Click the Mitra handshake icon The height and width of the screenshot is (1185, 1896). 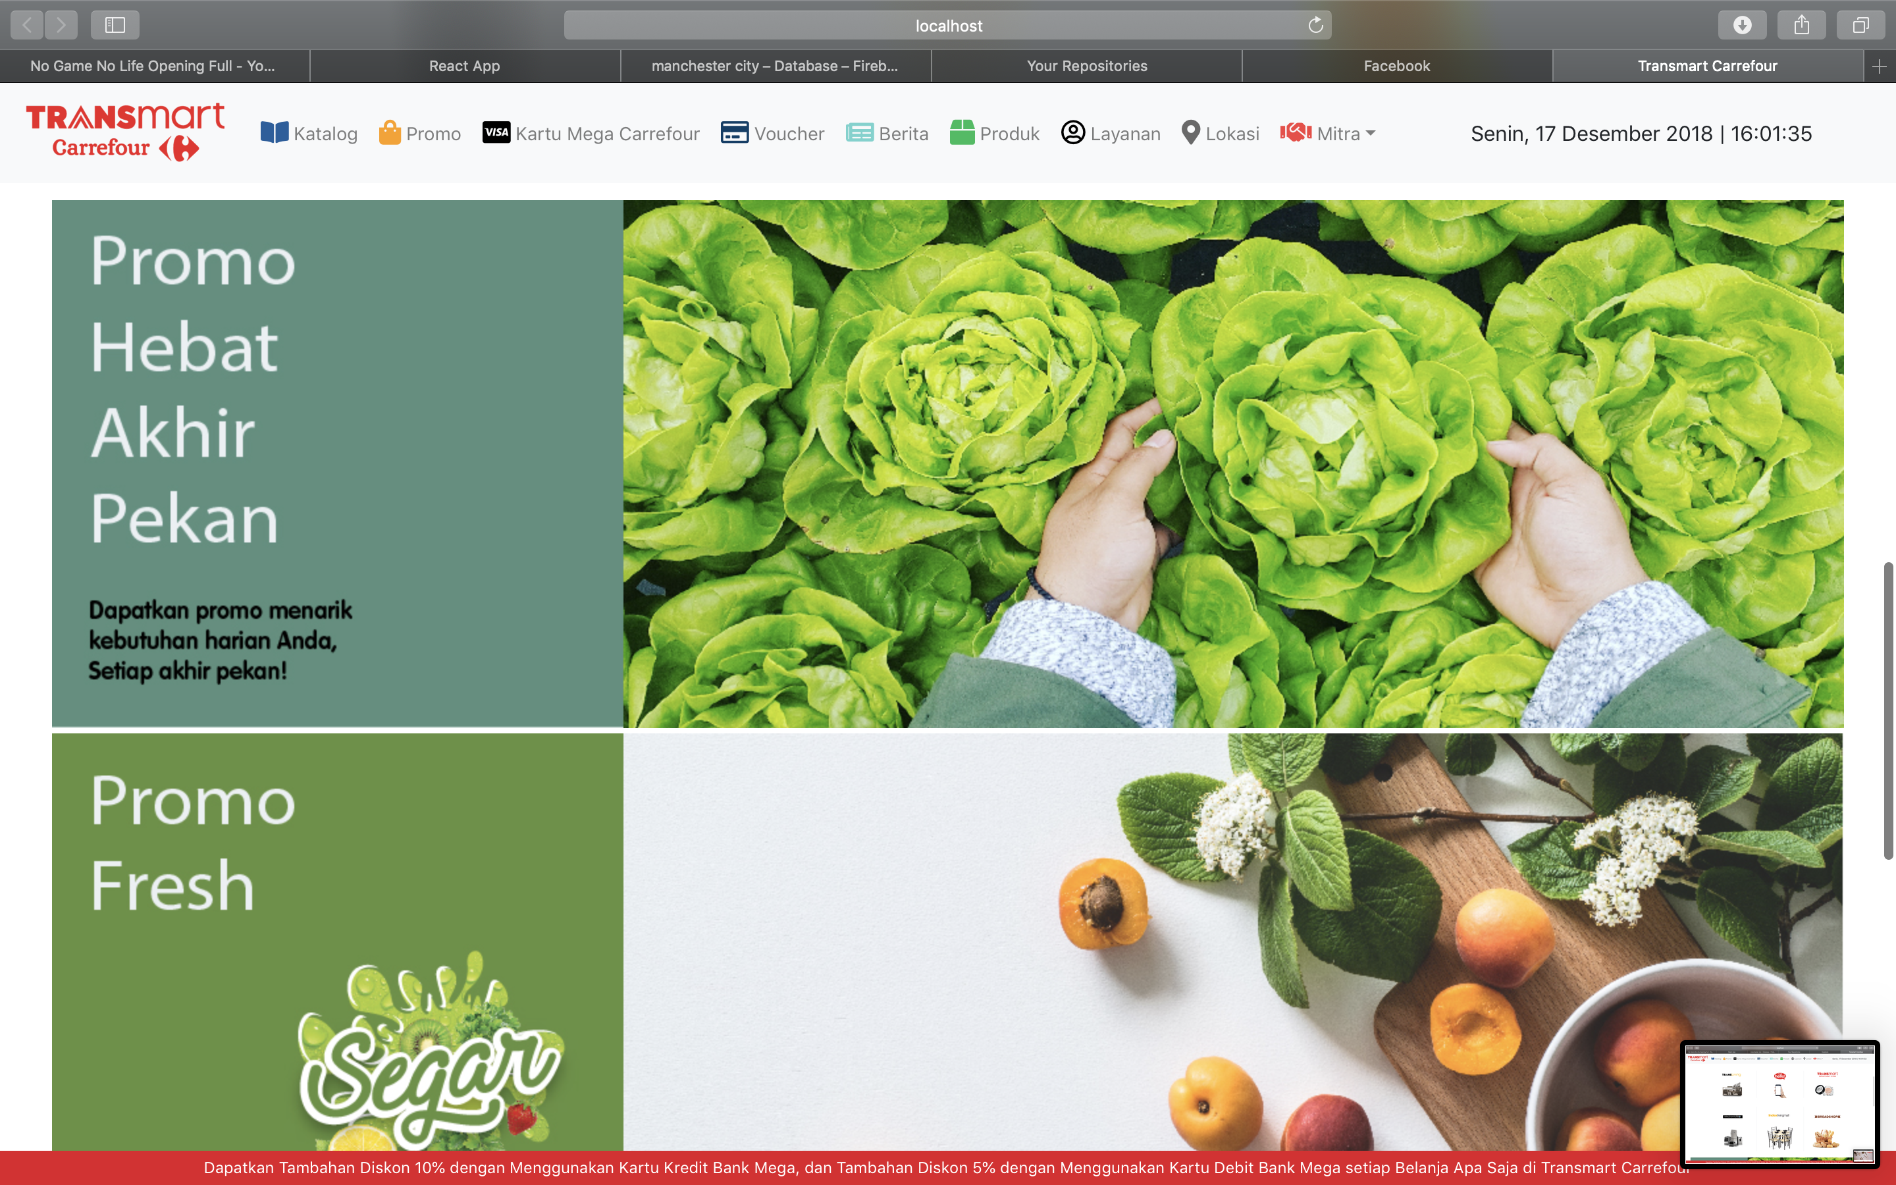click(x=1295, y=132)
